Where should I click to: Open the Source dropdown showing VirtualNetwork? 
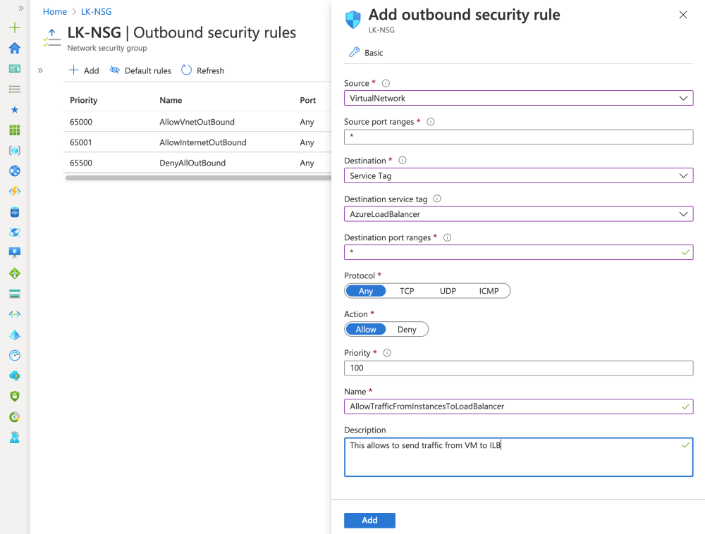point(518,99)
